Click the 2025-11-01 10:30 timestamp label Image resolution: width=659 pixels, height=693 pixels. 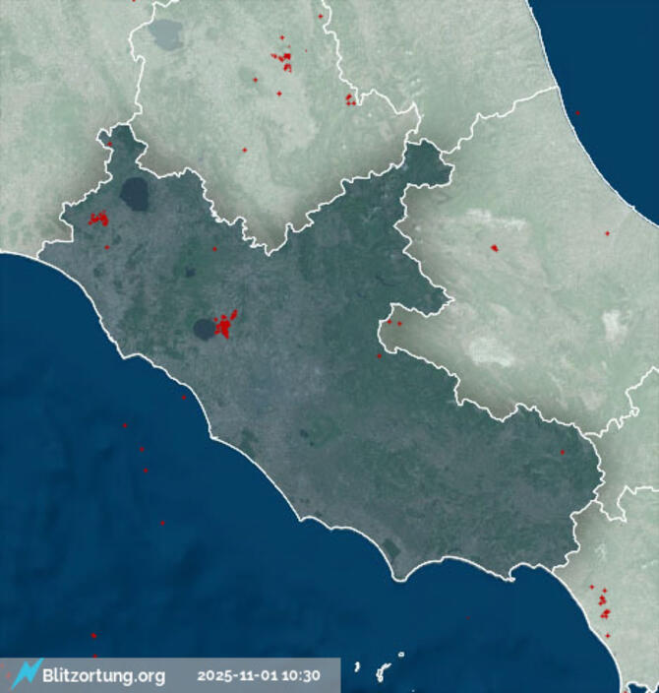pyautogui.click(x=258, y=676)
